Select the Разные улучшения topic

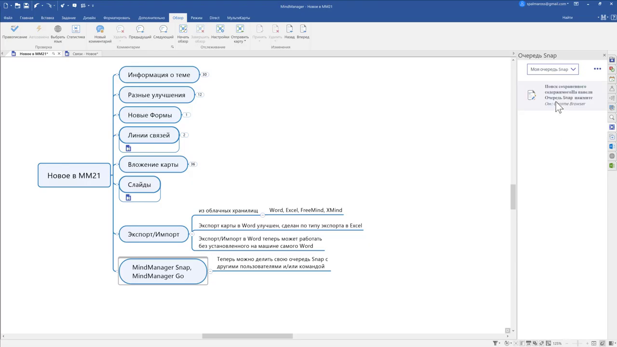tap(157, 95)
